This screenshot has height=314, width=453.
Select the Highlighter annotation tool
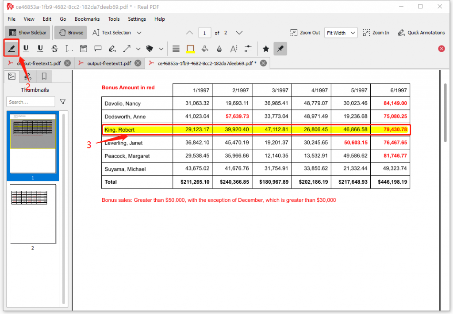(x=12, y=49)
